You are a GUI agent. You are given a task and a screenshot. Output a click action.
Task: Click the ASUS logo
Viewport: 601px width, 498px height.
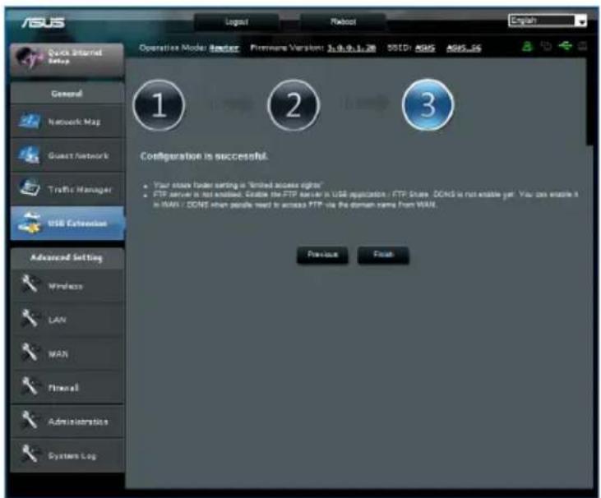(44, 22)
